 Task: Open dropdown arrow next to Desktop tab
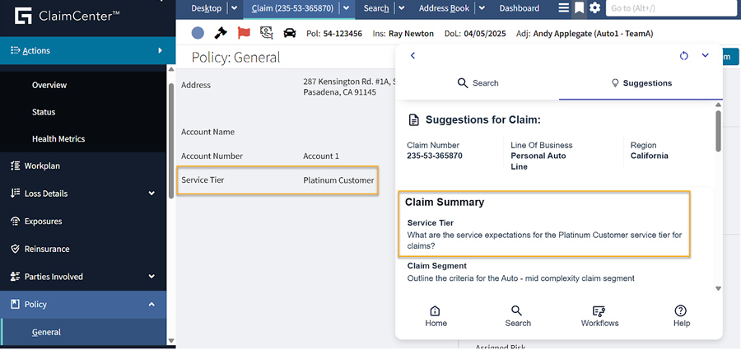click(x=234, y=8)
